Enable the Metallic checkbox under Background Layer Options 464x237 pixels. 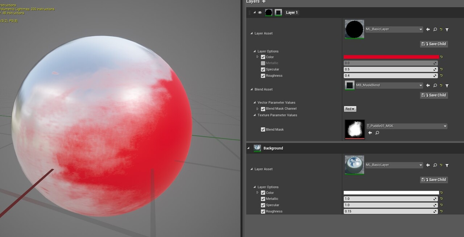[x=263, y=199]
